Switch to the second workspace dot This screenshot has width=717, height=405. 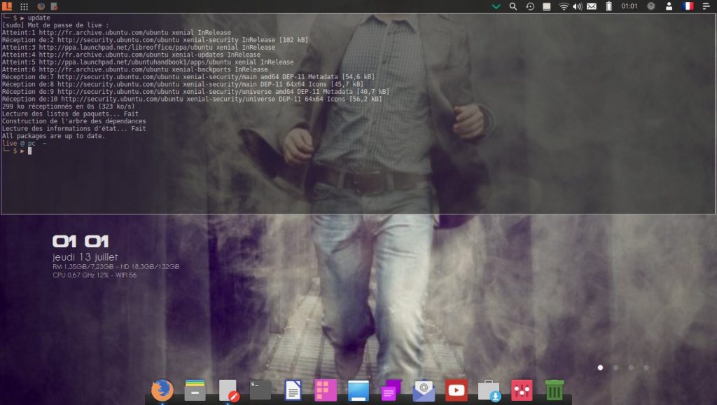[x=615, y=367]
